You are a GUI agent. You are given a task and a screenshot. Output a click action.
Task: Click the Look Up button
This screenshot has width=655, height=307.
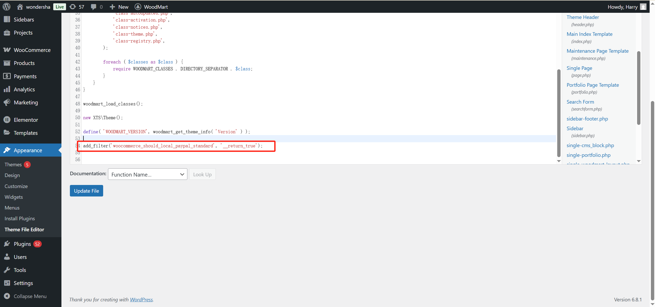click(x=202, y=174)
